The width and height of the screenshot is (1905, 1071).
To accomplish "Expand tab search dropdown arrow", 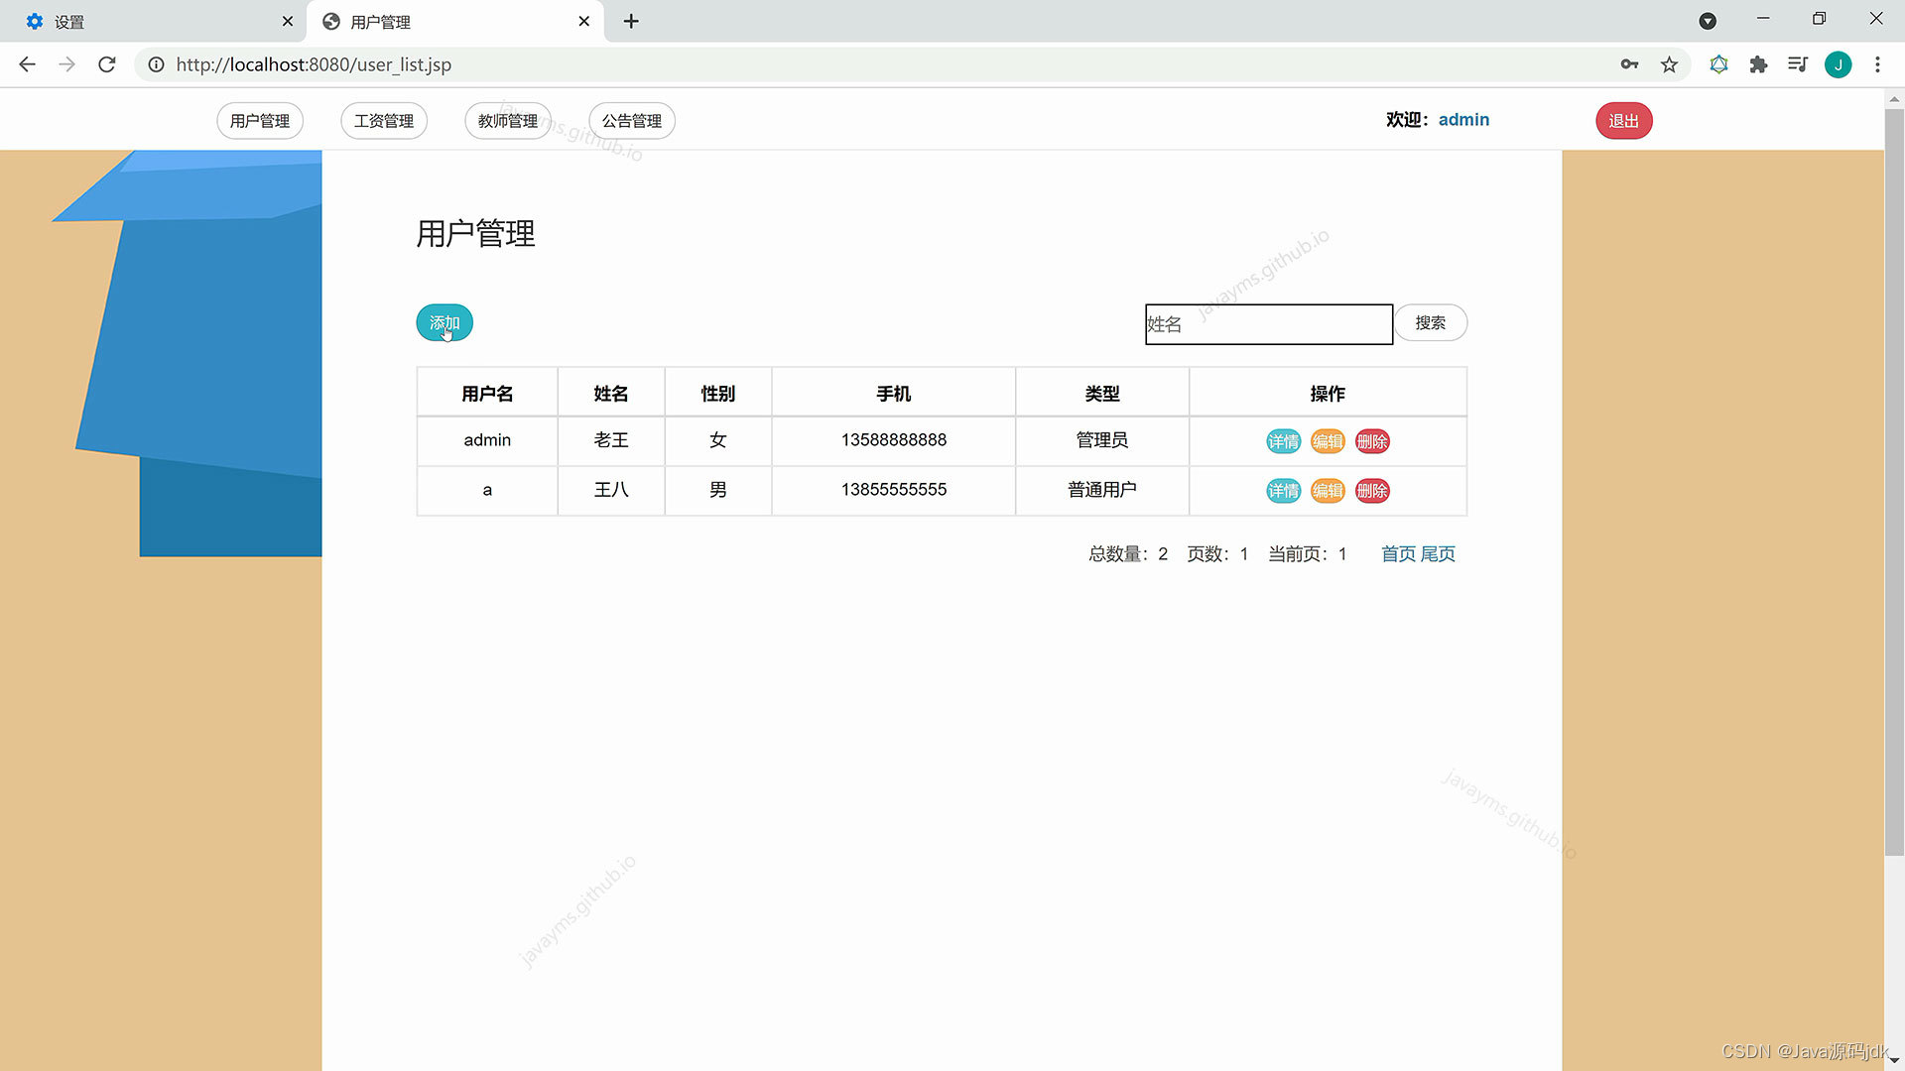I will coord(1708,21).
